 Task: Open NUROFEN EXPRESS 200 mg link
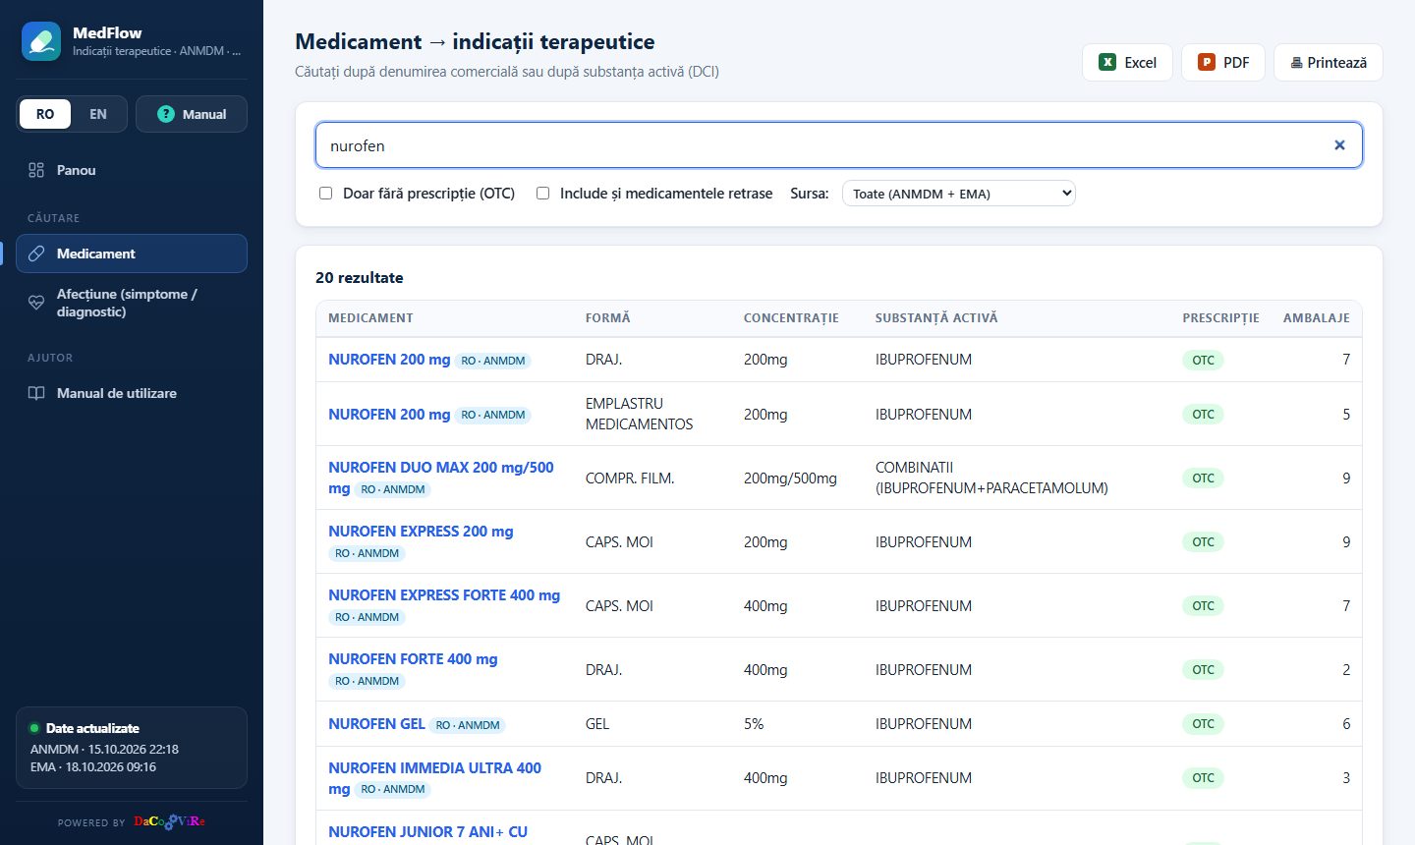coord(421,532)
